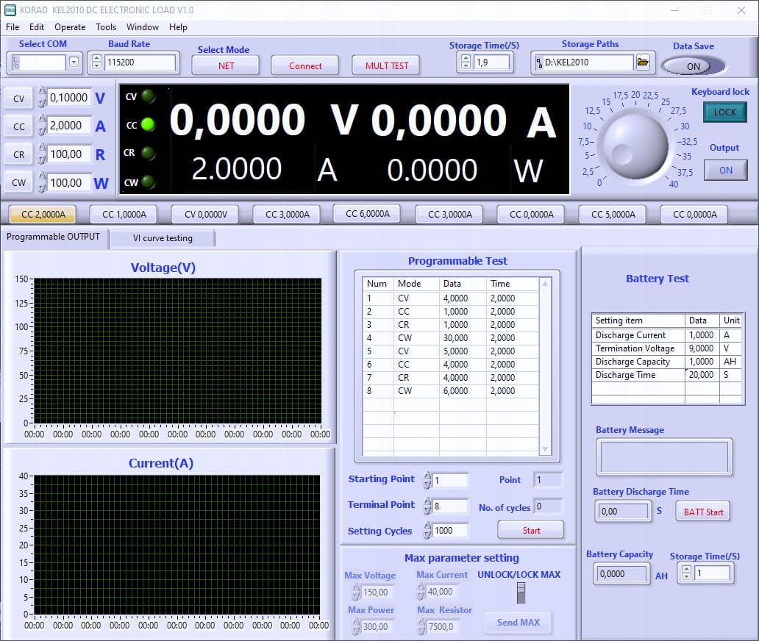Click the CR indicator LED
This screenshot has width=759, height=641.
coord(148,154)
